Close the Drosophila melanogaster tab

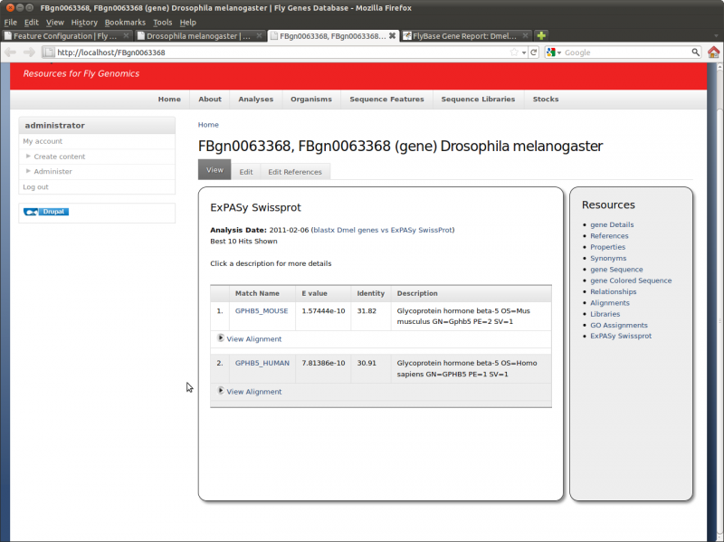click(259, 35)
